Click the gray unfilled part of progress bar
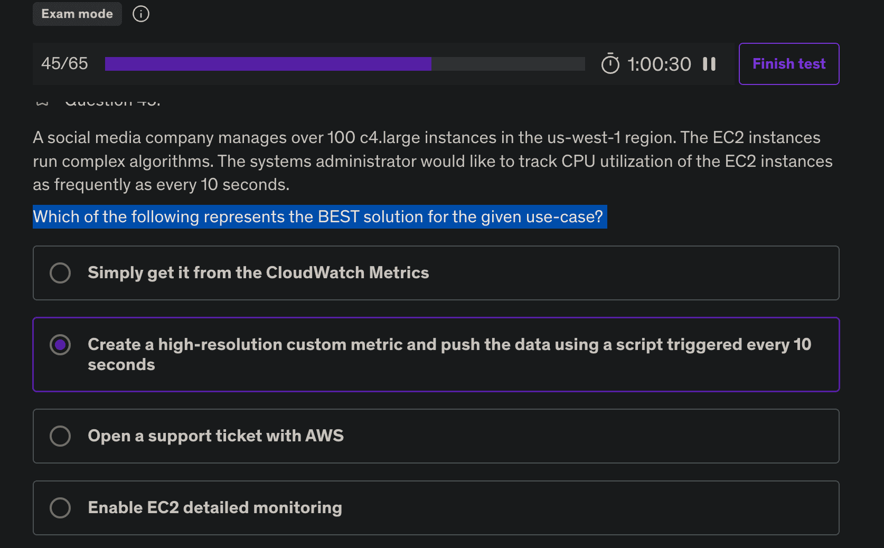This screenshot has width=884, height=548. click(x=508, y=64)
